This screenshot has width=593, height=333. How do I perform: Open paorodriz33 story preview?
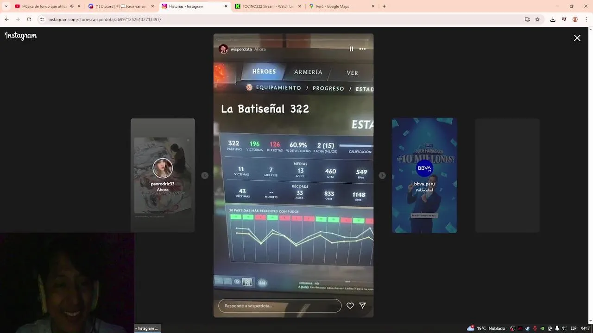coord(163,175)
